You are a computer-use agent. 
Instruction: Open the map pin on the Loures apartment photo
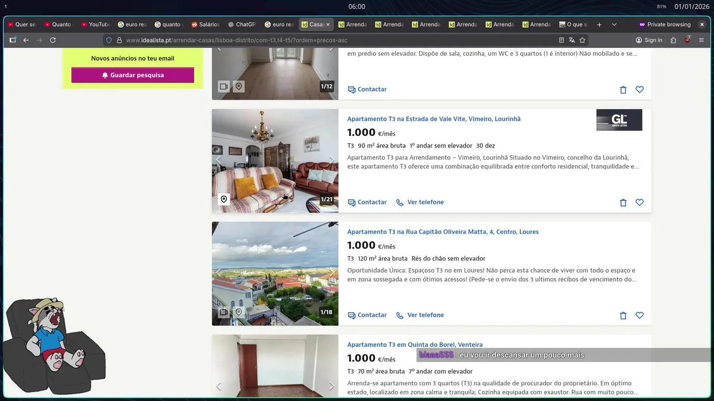coord(239,312)
